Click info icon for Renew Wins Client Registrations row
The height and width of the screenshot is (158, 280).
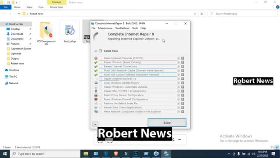click(178, 108)
